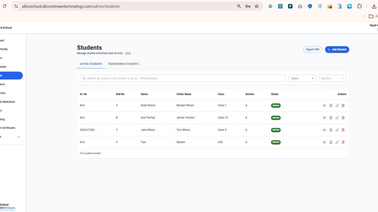The height and width of the screenshot is (212, 378).
Task: Delete Ava Thomas using the trash icon
Action: [343, 118]
